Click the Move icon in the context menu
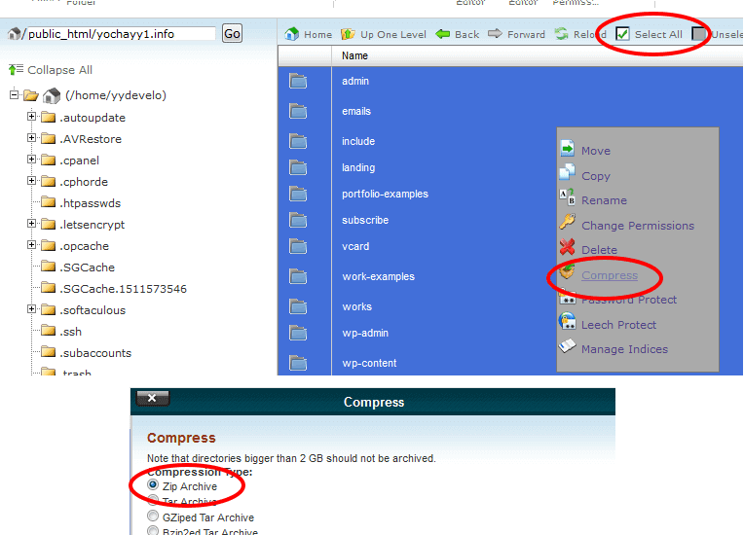Viewport: 744px width, 535px height. coord(567,149)
